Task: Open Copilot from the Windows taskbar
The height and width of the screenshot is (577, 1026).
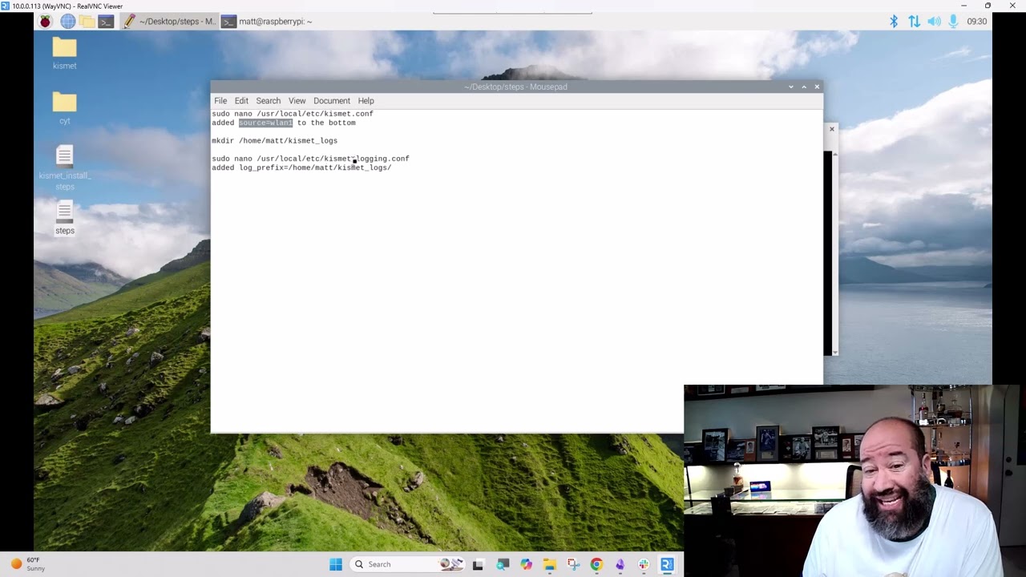Action: (526, 564)
